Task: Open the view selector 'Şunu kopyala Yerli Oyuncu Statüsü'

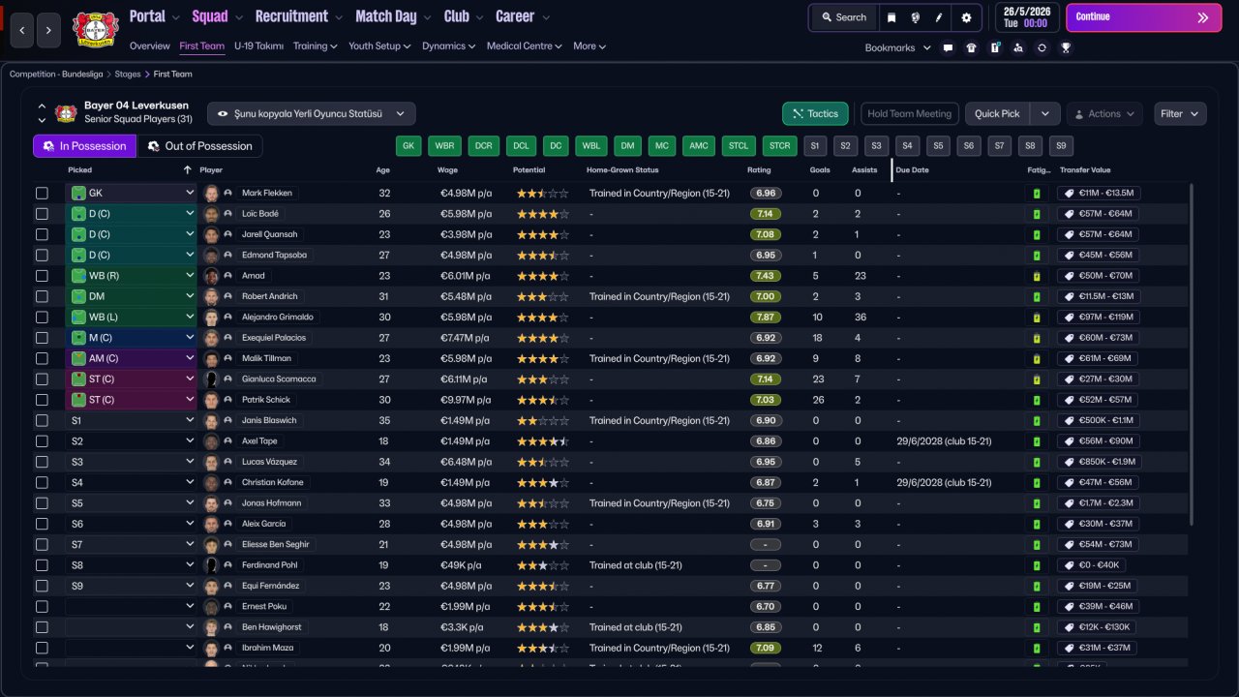Action: tap(312, 113)
